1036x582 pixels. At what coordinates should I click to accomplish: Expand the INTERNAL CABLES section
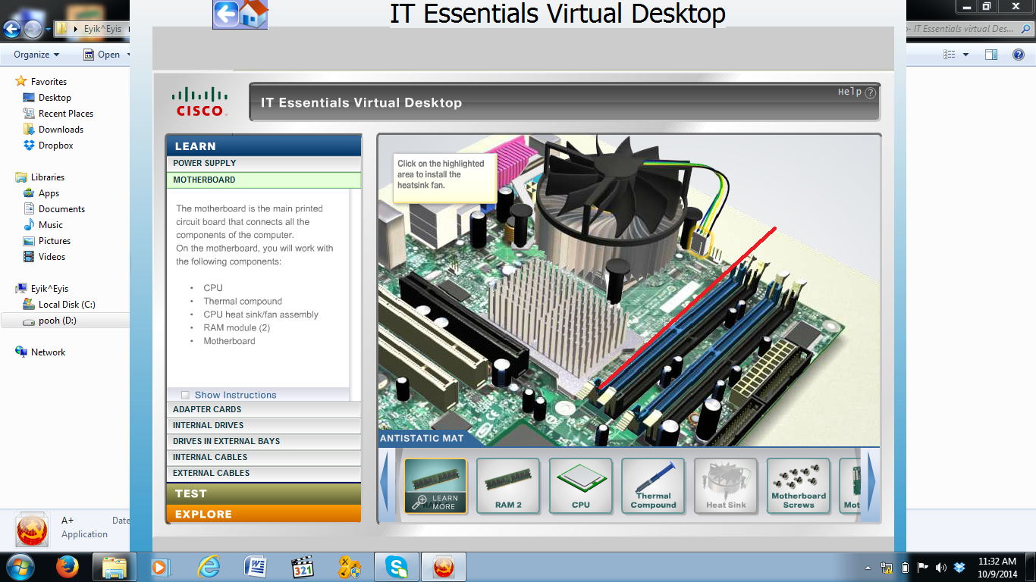263,457
